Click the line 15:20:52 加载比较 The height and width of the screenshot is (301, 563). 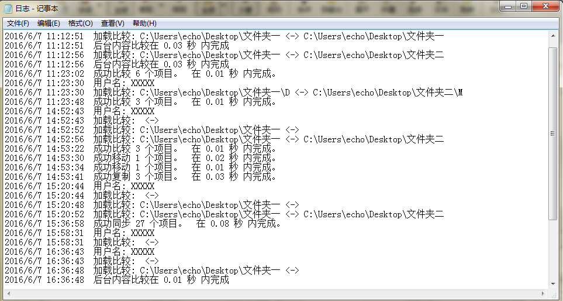[x=224, y=214]
